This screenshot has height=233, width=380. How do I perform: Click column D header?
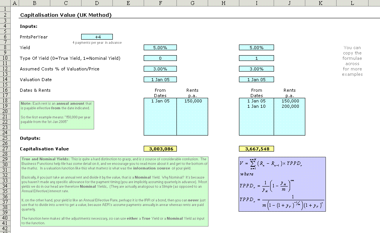(x=97, y=3)
